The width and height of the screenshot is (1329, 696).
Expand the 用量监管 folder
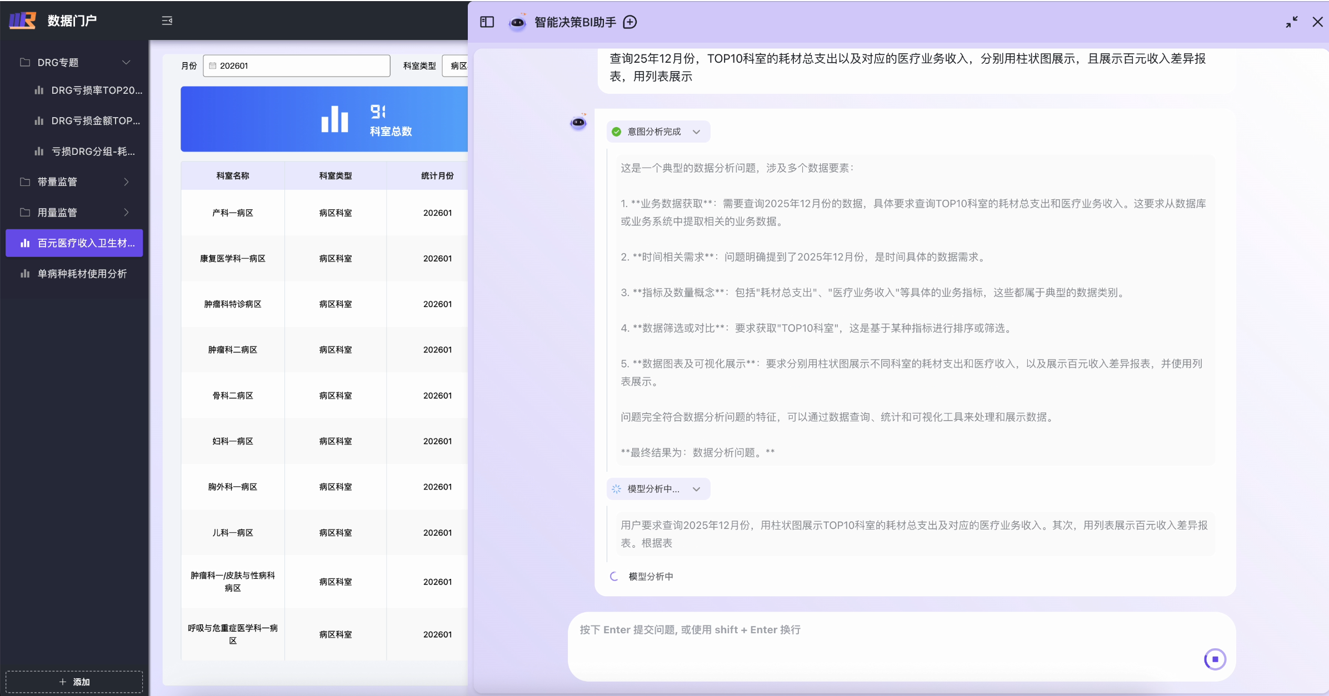click(x=127, y=212)
